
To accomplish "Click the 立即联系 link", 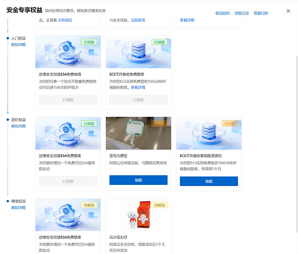I will pyautogui.click(x=138, y=20).
